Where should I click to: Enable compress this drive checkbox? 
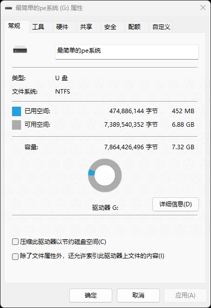pos(16,241)
